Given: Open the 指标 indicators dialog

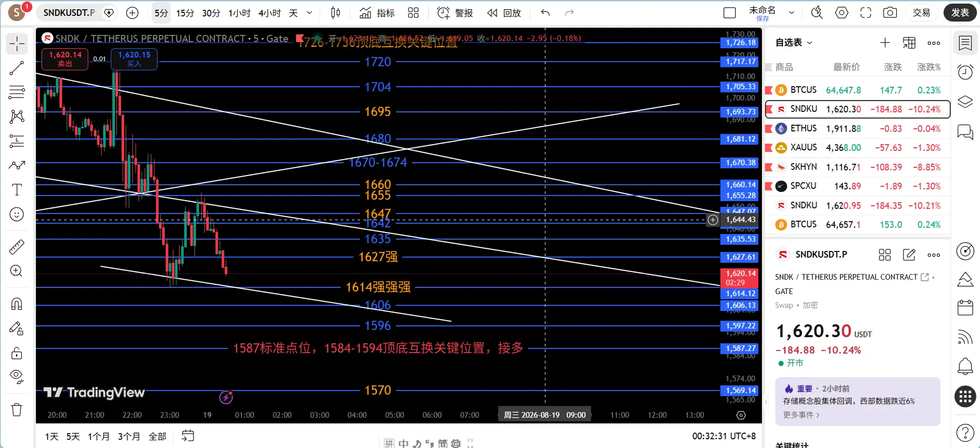Looking at the screenshot, I should (x=377, y=13).
